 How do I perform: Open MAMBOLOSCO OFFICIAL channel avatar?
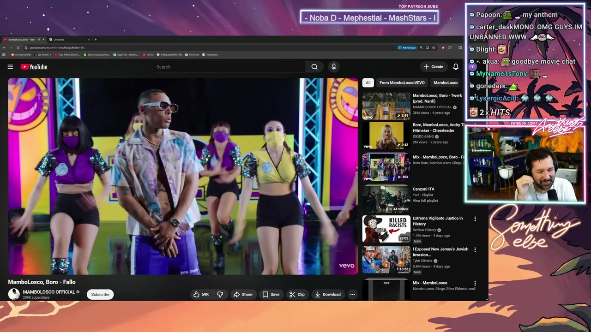[14, 294]
